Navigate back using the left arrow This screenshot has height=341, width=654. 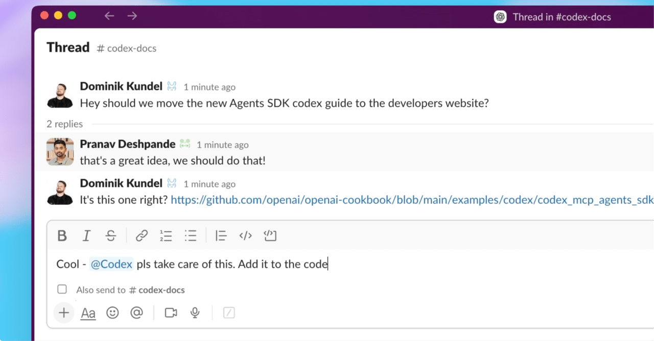tap(109, 16)
